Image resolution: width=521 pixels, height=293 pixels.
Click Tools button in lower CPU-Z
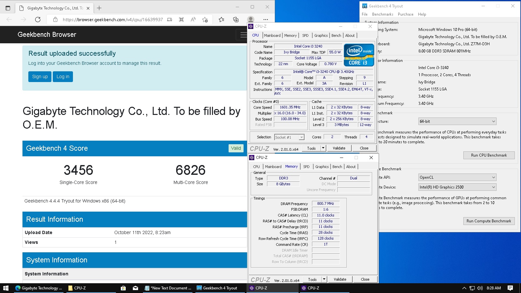pyautogui.click(x=312, y=279)
